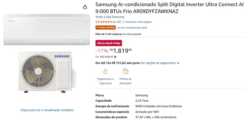
Task: Click the 1.819 price text
Action: click(x=121, y=51)
